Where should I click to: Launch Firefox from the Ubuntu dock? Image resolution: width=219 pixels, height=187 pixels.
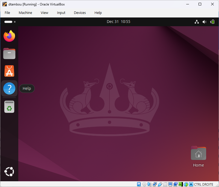coord(9,36)
